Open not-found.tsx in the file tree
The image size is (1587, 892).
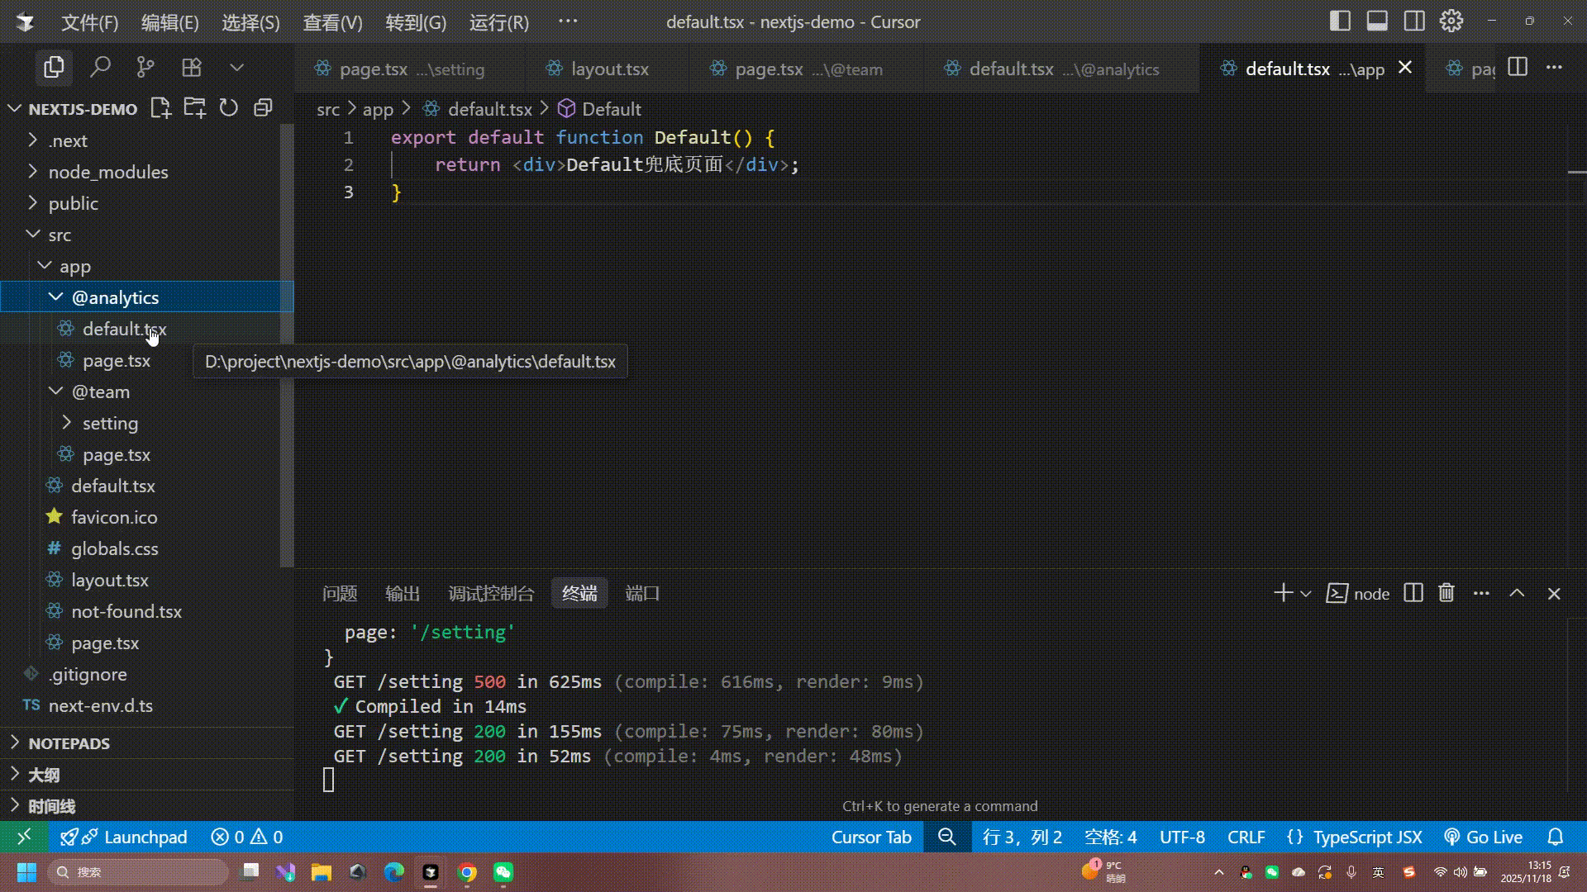tap(126, 611)
